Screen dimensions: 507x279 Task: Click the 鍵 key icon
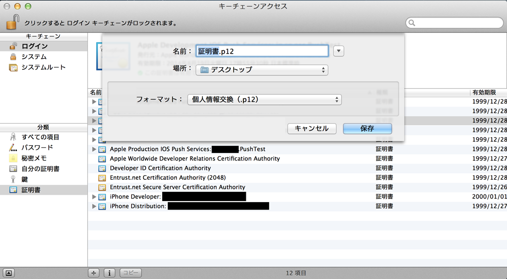coord(13,179)
